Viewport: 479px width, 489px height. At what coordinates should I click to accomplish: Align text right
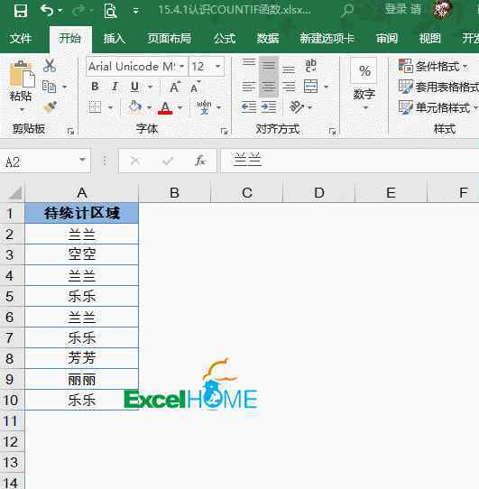click(289, 87)
